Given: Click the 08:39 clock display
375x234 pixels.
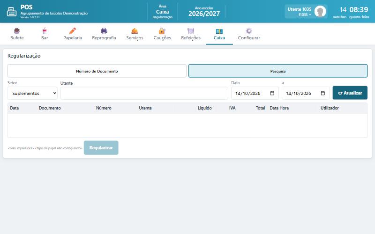Looking at the screenshot, I should [x=359, y=9].
